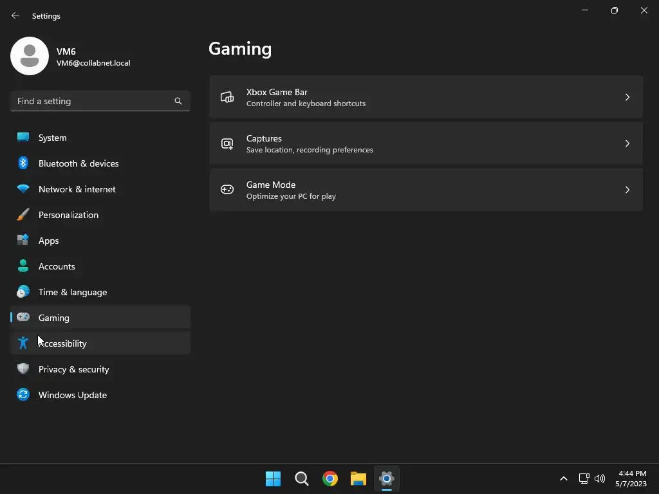The width and height of the screenshot is (659, 494).
Task: Expand Captures via its right chevron
Action: (x=627, y=143)
